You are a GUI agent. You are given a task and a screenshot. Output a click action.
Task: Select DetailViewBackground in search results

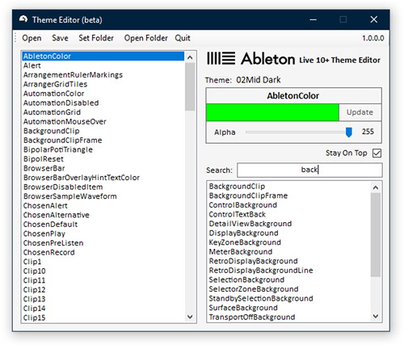click(x=250, y=224)
